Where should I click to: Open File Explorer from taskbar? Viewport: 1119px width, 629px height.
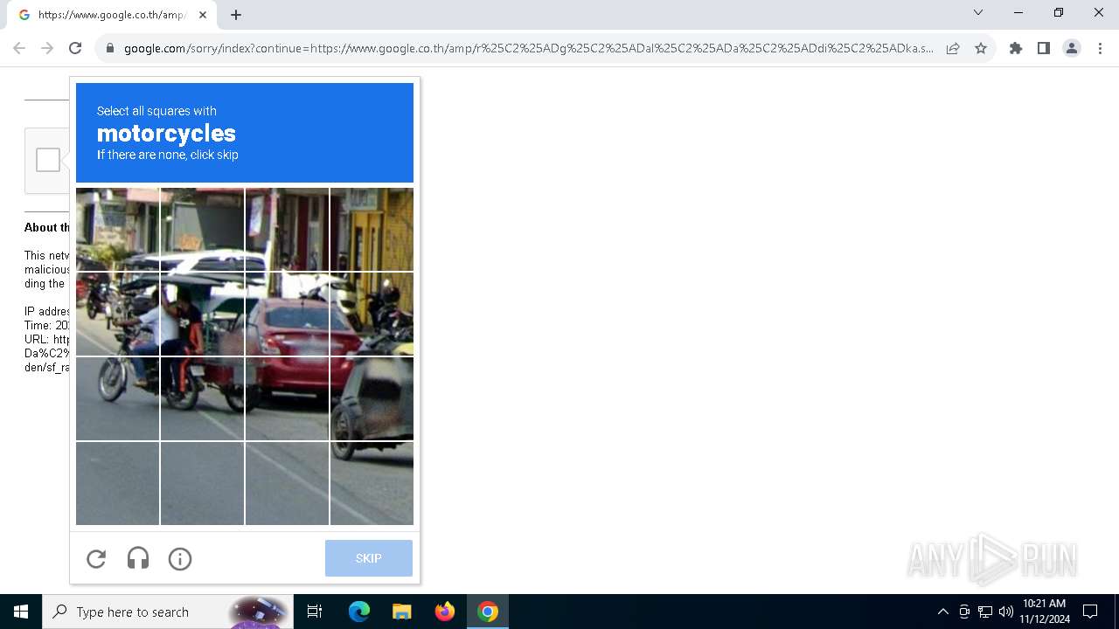tap(401, 612)
